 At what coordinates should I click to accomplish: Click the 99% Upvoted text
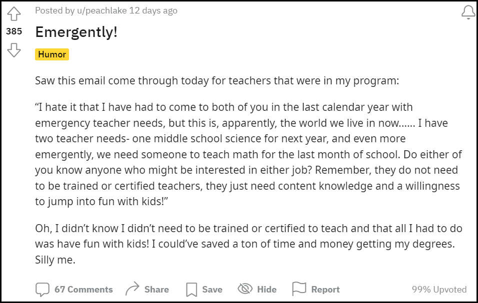438,290
